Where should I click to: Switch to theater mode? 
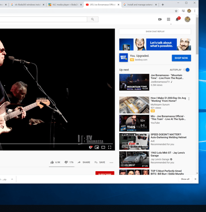coord(103,147)
